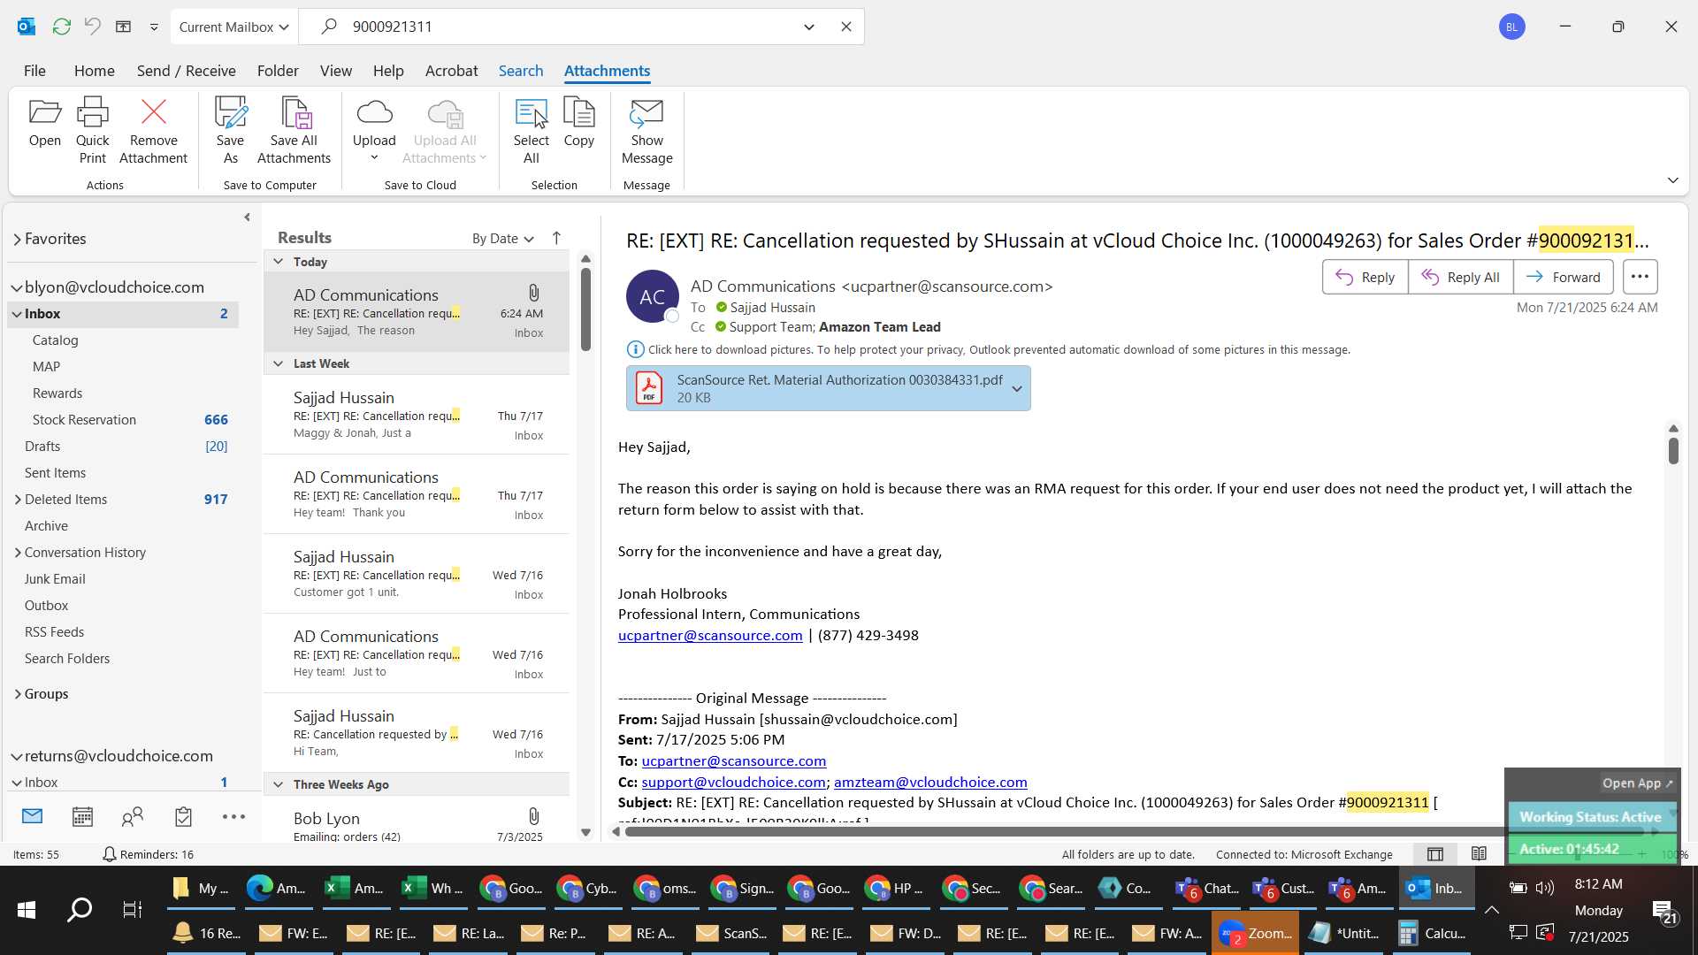Expand the Groups section
Viewport: 1698px width, 955px height.
point(18,694)
